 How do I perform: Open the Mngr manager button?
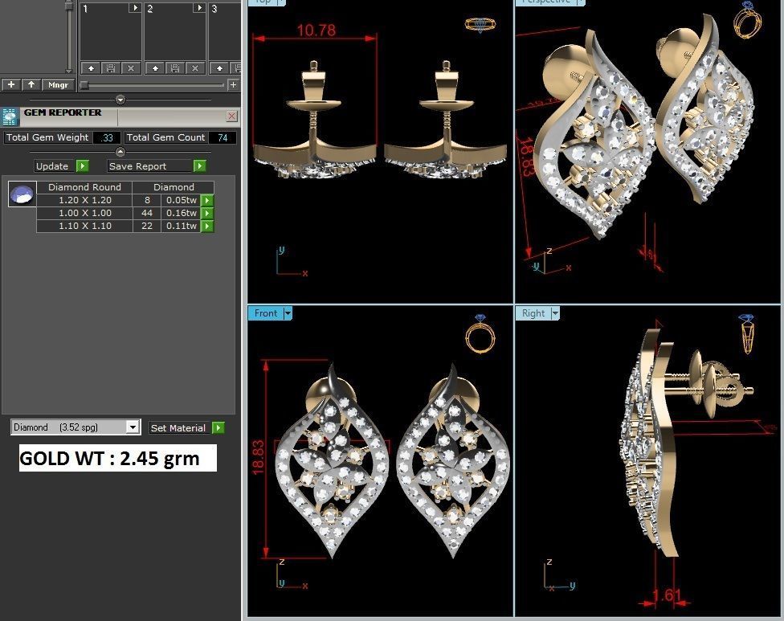click(x=58, y=84)
